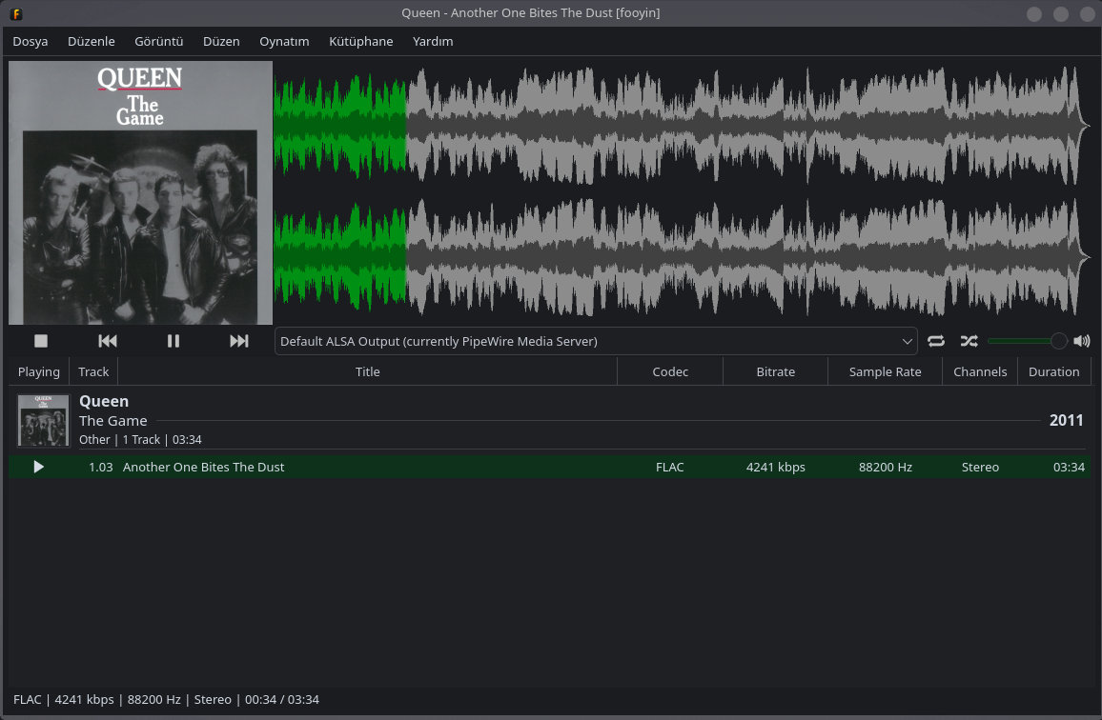Click the Track column header
The image size is (1102, 720).
point(93,371)
